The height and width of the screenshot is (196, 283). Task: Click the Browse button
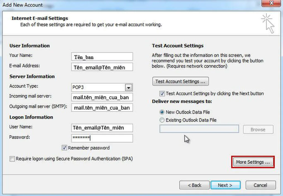click(x=258, y=130)
